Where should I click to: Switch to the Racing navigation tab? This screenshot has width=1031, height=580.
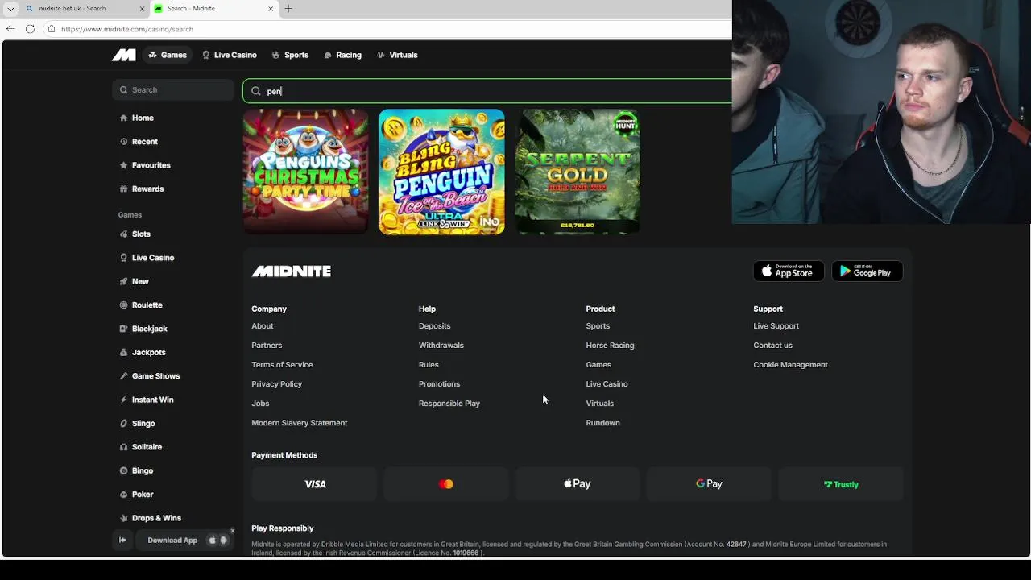point(342,55)
